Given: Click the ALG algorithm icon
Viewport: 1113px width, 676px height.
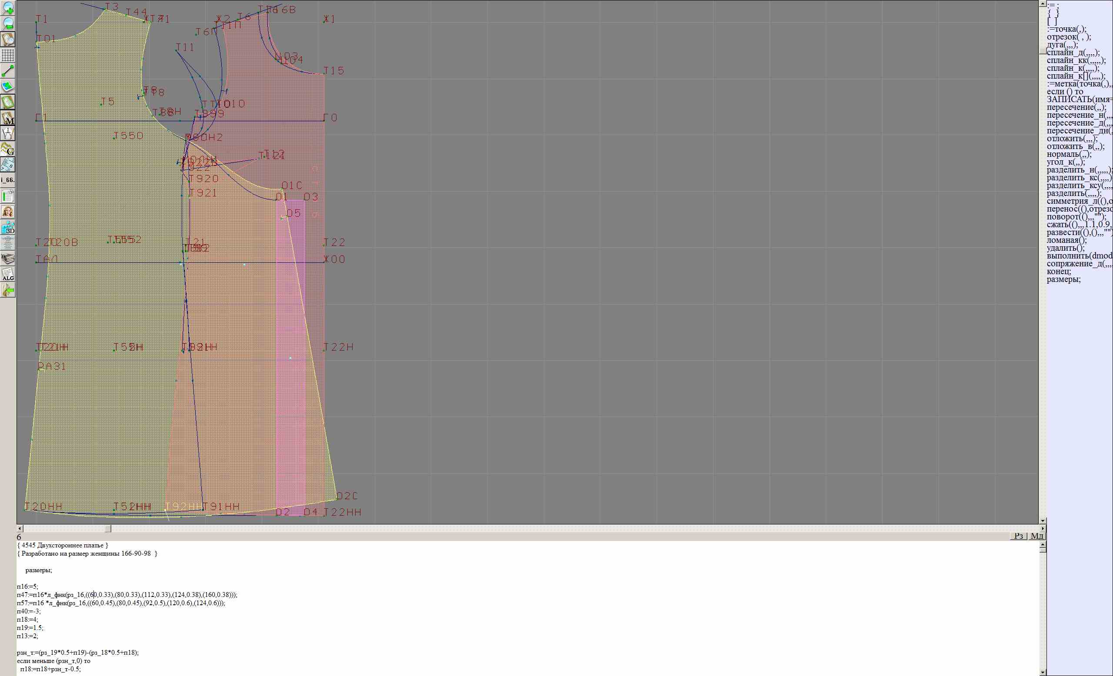Looking at the screenshot, I should tap(8, 275).
